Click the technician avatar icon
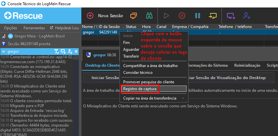Viewport: 278px width, 136px height. point(4,36)
